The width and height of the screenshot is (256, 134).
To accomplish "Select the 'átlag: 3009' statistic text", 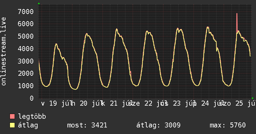I will (x=158, y=125).
